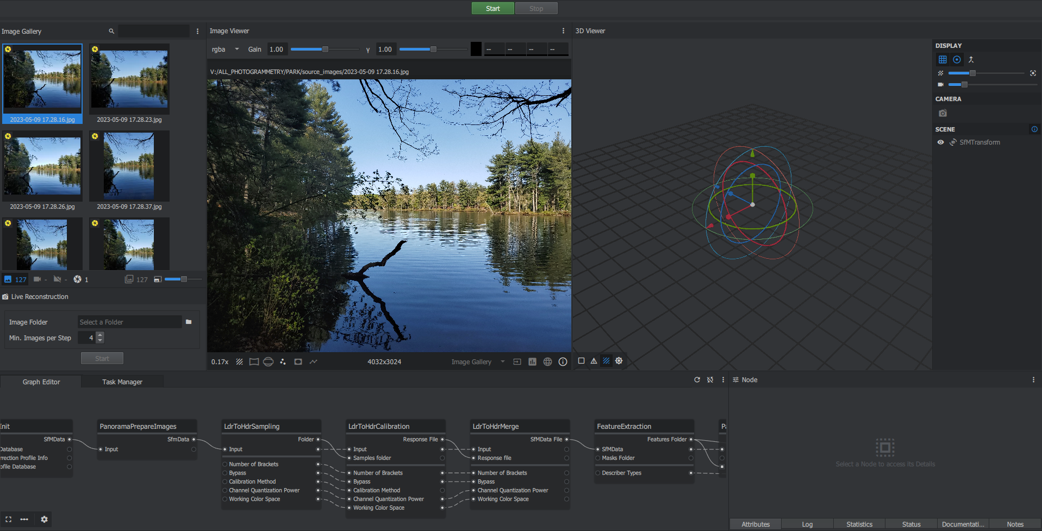
Task: Click the Stop button at top
Action: pos(536,8)
